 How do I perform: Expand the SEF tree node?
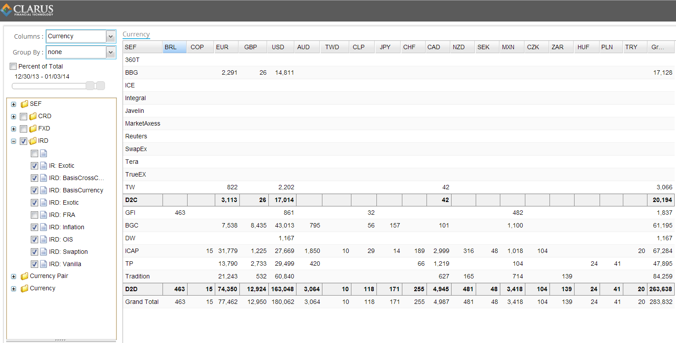[x=14, y=105]
